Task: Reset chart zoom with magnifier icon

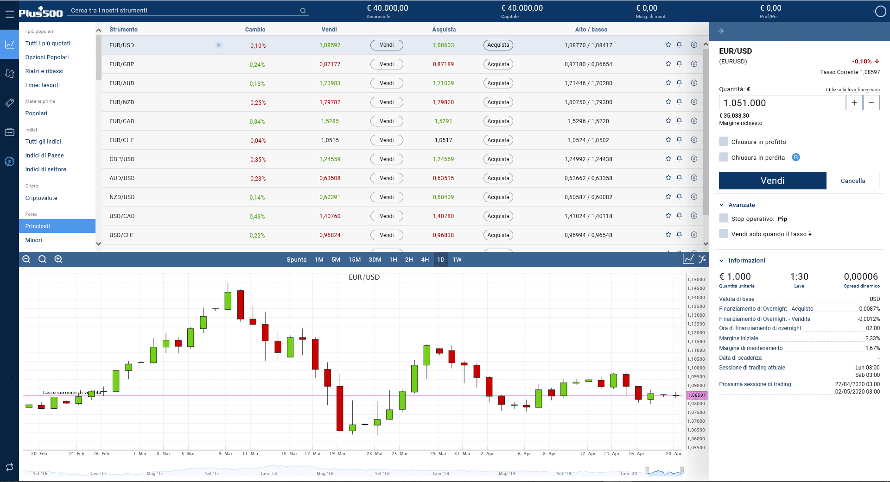Action: 42,259
